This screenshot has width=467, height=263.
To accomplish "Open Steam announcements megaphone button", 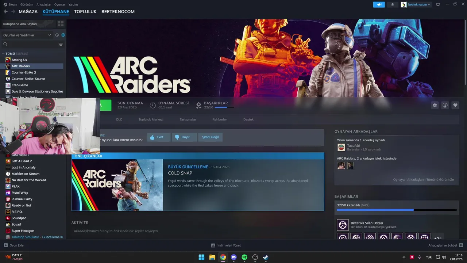I will [x=379, y=4].
